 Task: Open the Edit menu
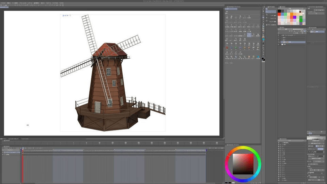(9, 3)
